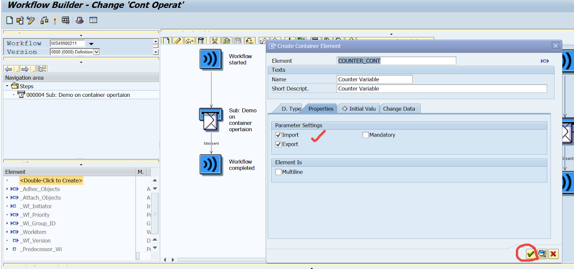Select the _Wf_Version element
Image resolution: width=574 pixels, height=269 pixels.
tap(35, 241)
